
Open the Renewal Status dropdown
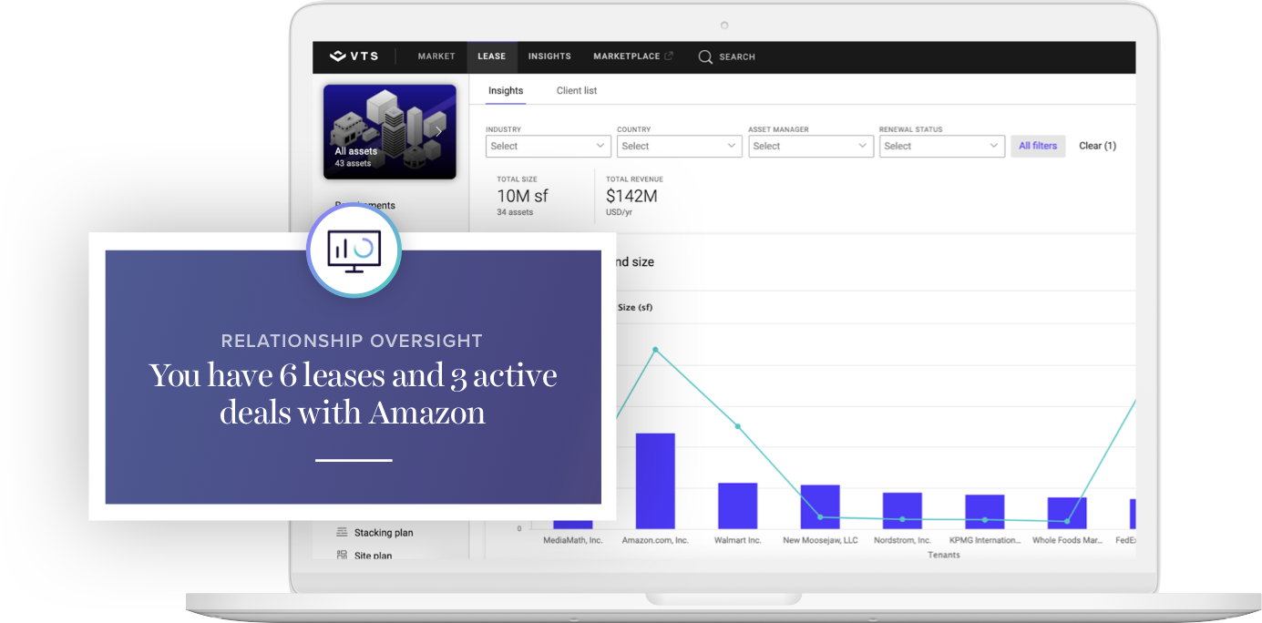tap(941, 146)
